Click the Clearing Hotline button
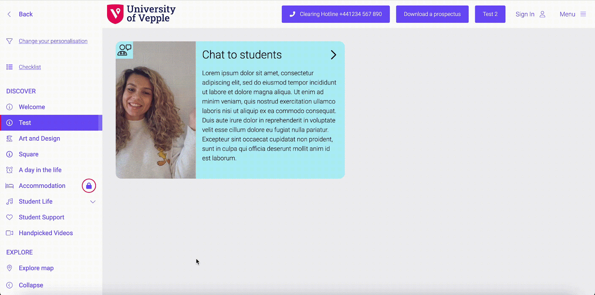 336,14
